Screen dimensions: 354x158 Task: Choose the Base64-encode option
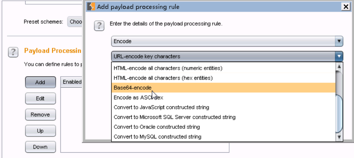pyautogui.click(x=133, y=88)
